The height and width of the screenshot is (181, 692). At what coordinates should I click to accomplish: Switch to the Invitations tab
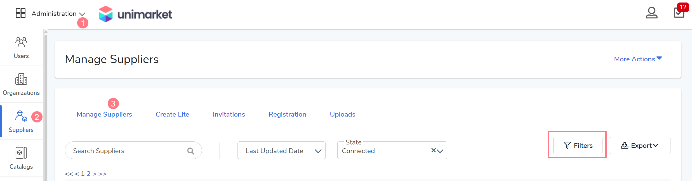(229, 114)
